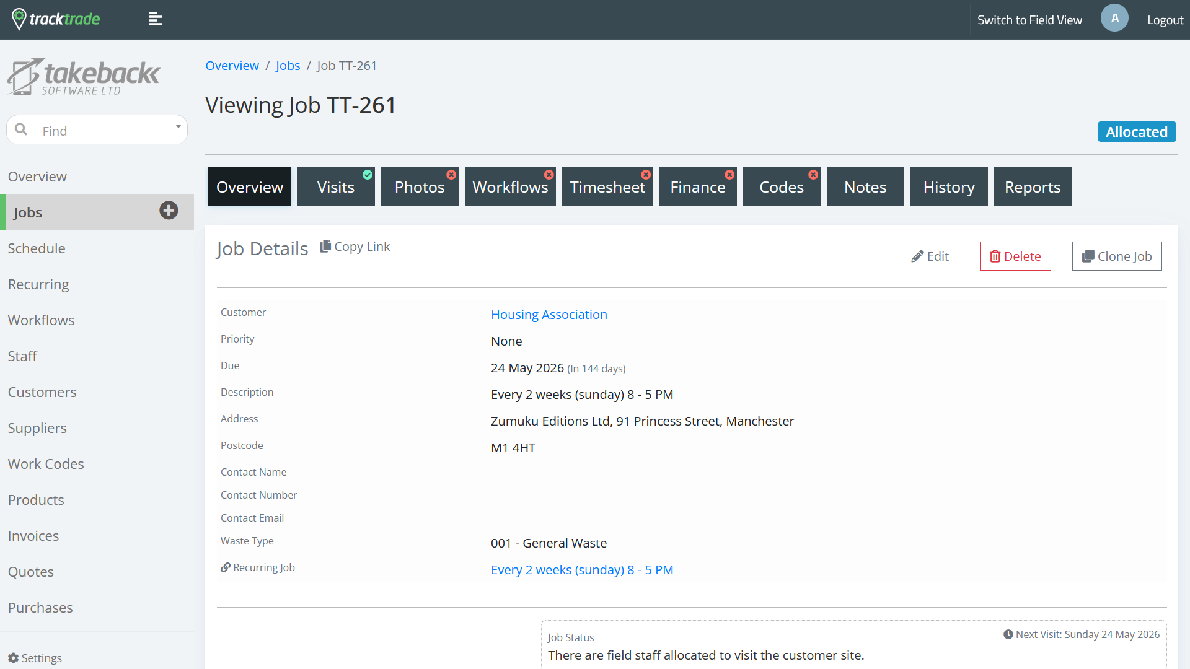Click the Clone Job button

pos(1116,256)
